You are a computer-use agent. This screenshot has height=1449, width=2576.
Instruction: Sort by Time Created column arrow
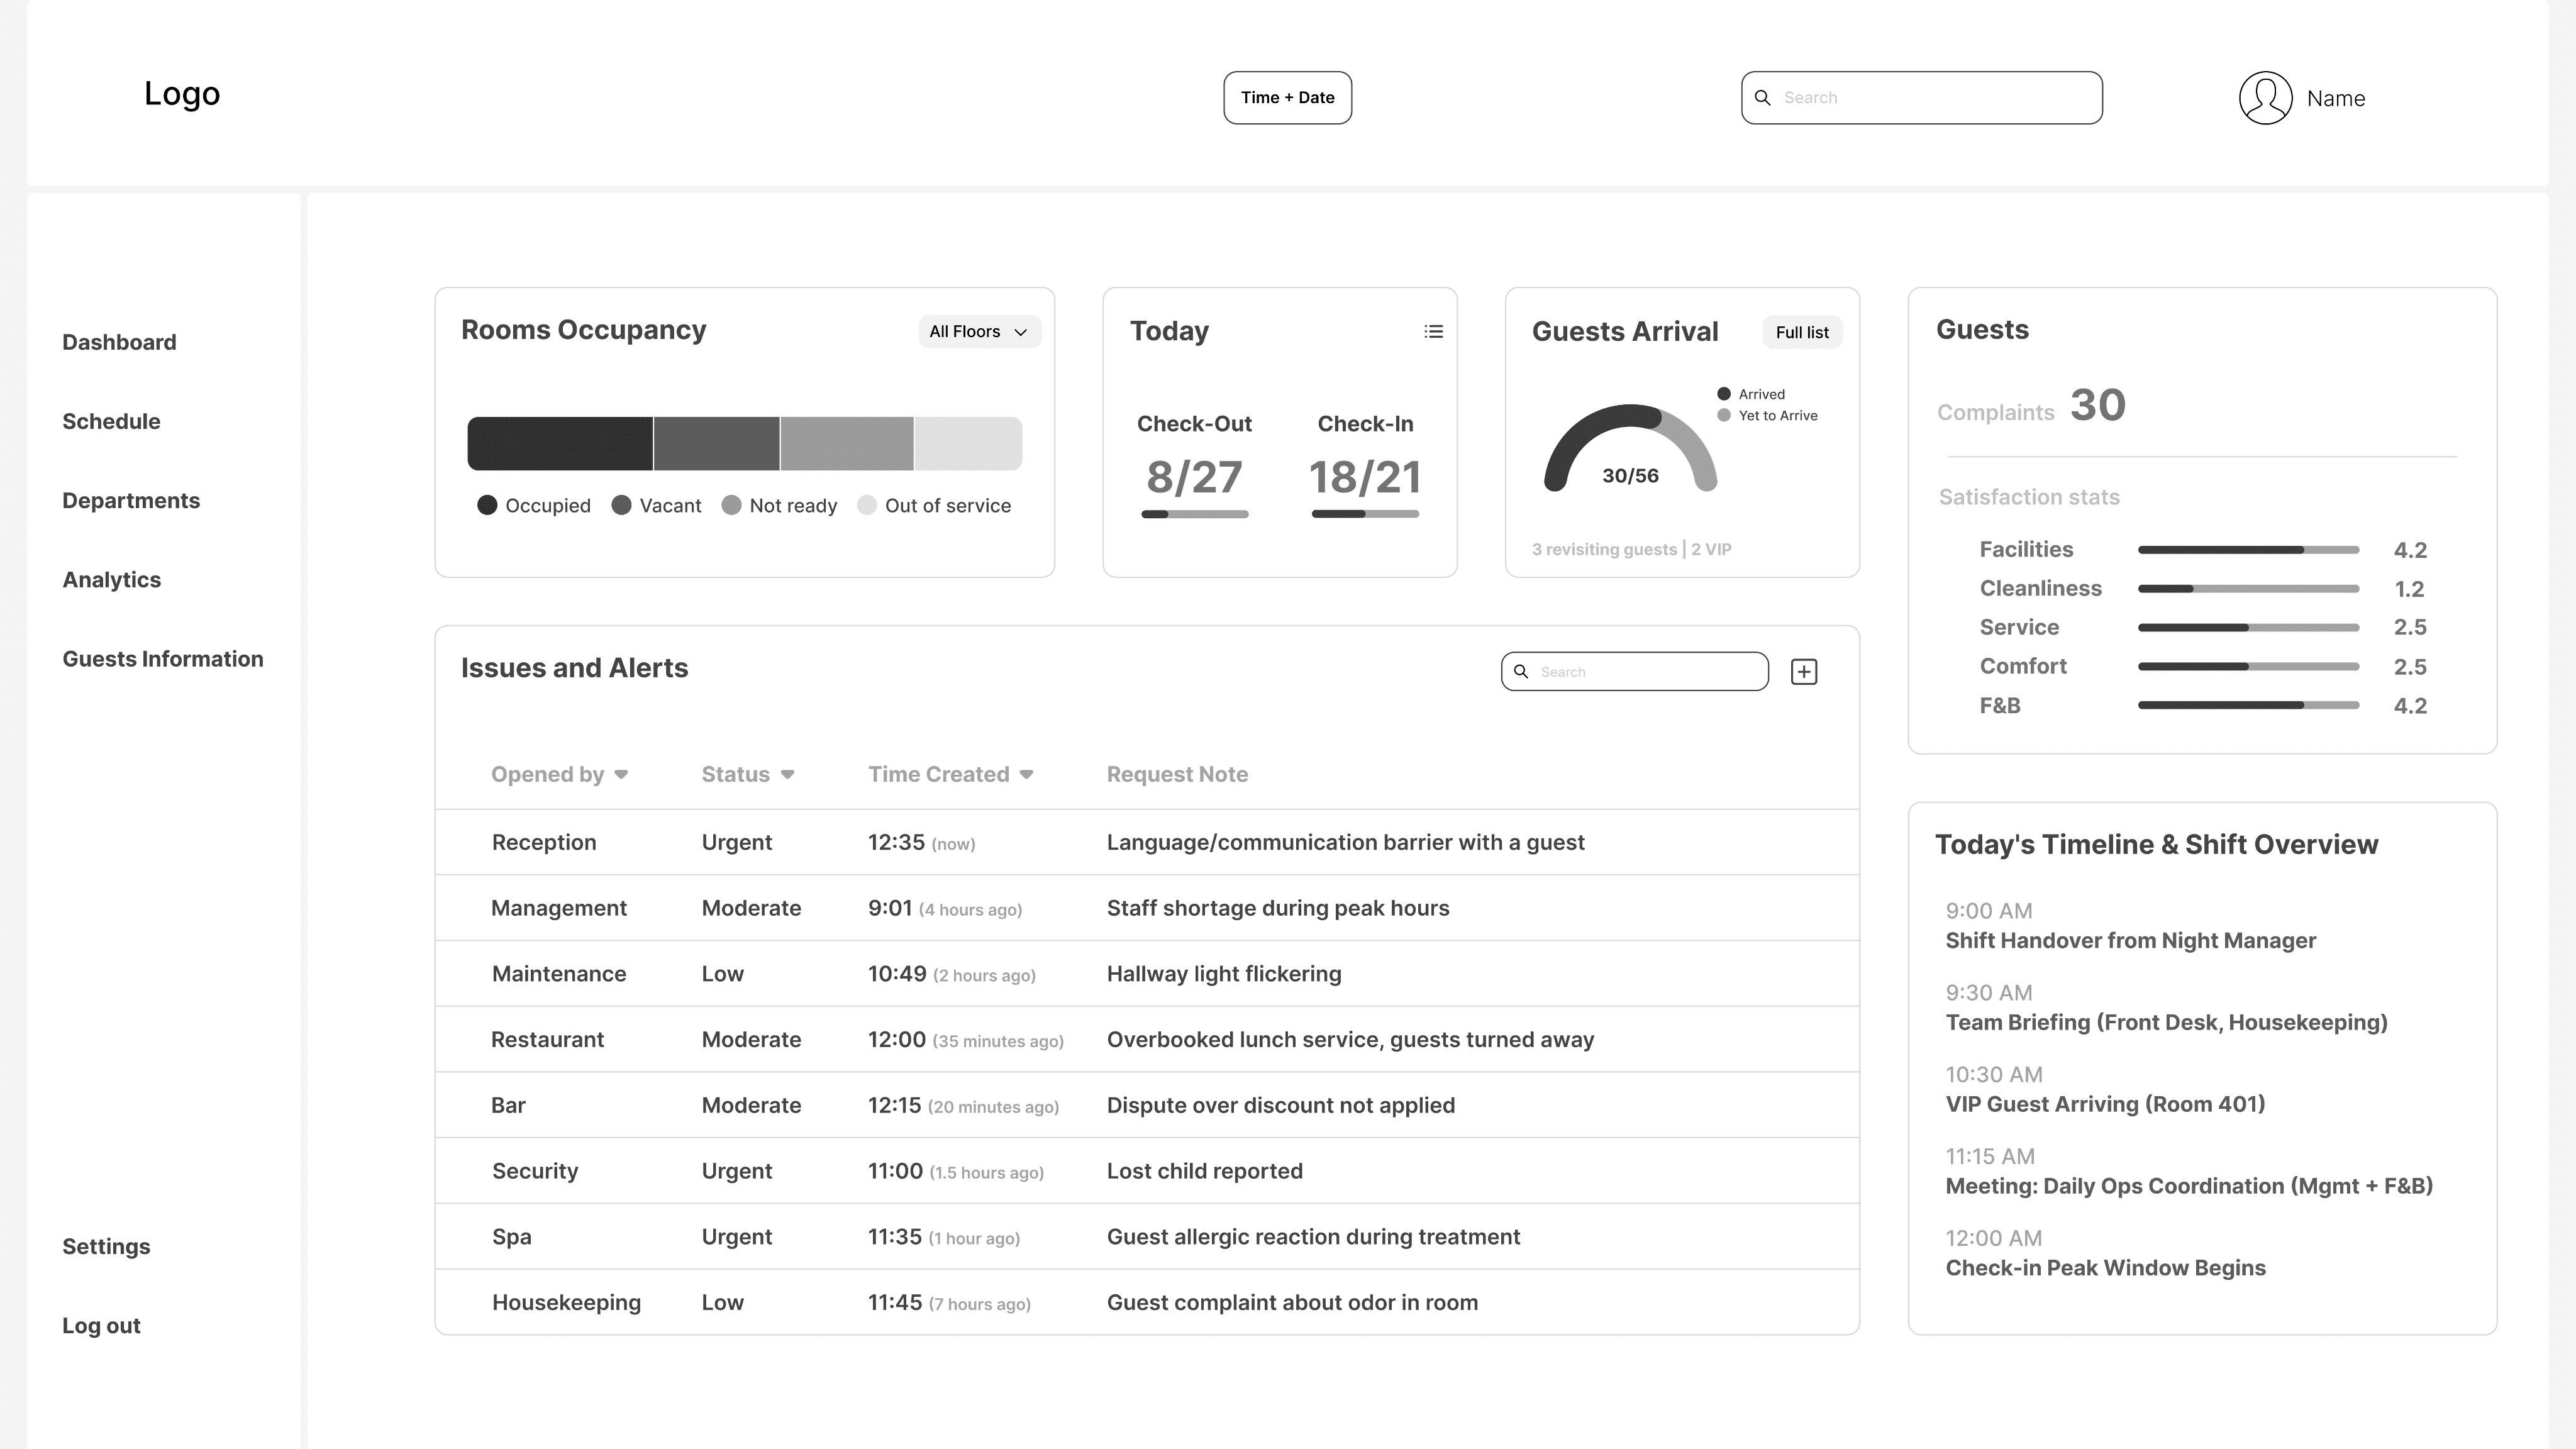coord(1026,775)
